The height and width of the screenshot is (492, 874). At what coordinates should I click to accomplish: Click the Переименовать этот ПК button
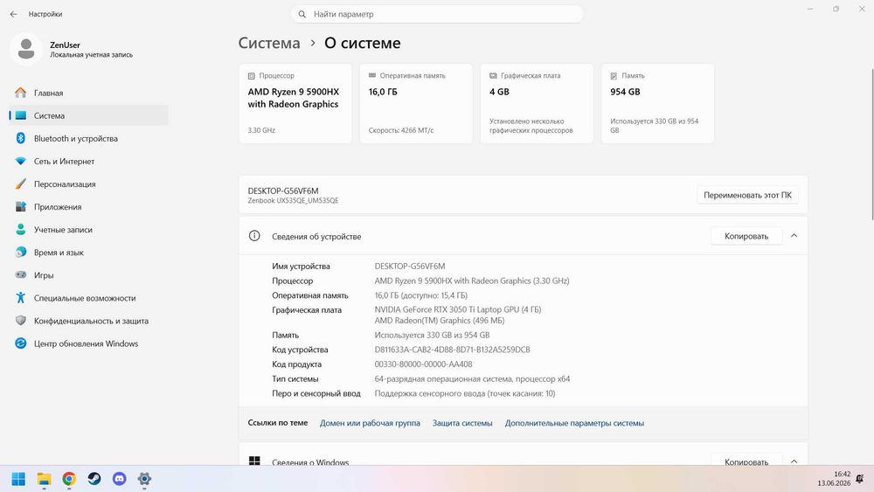(747, 195)
